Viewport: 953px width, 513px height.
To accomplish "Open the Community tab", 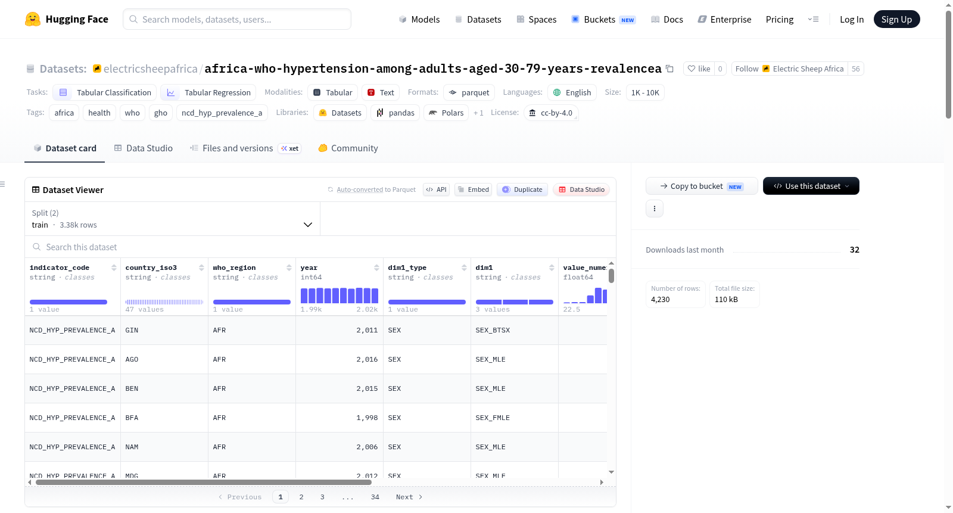I will 348,148.
